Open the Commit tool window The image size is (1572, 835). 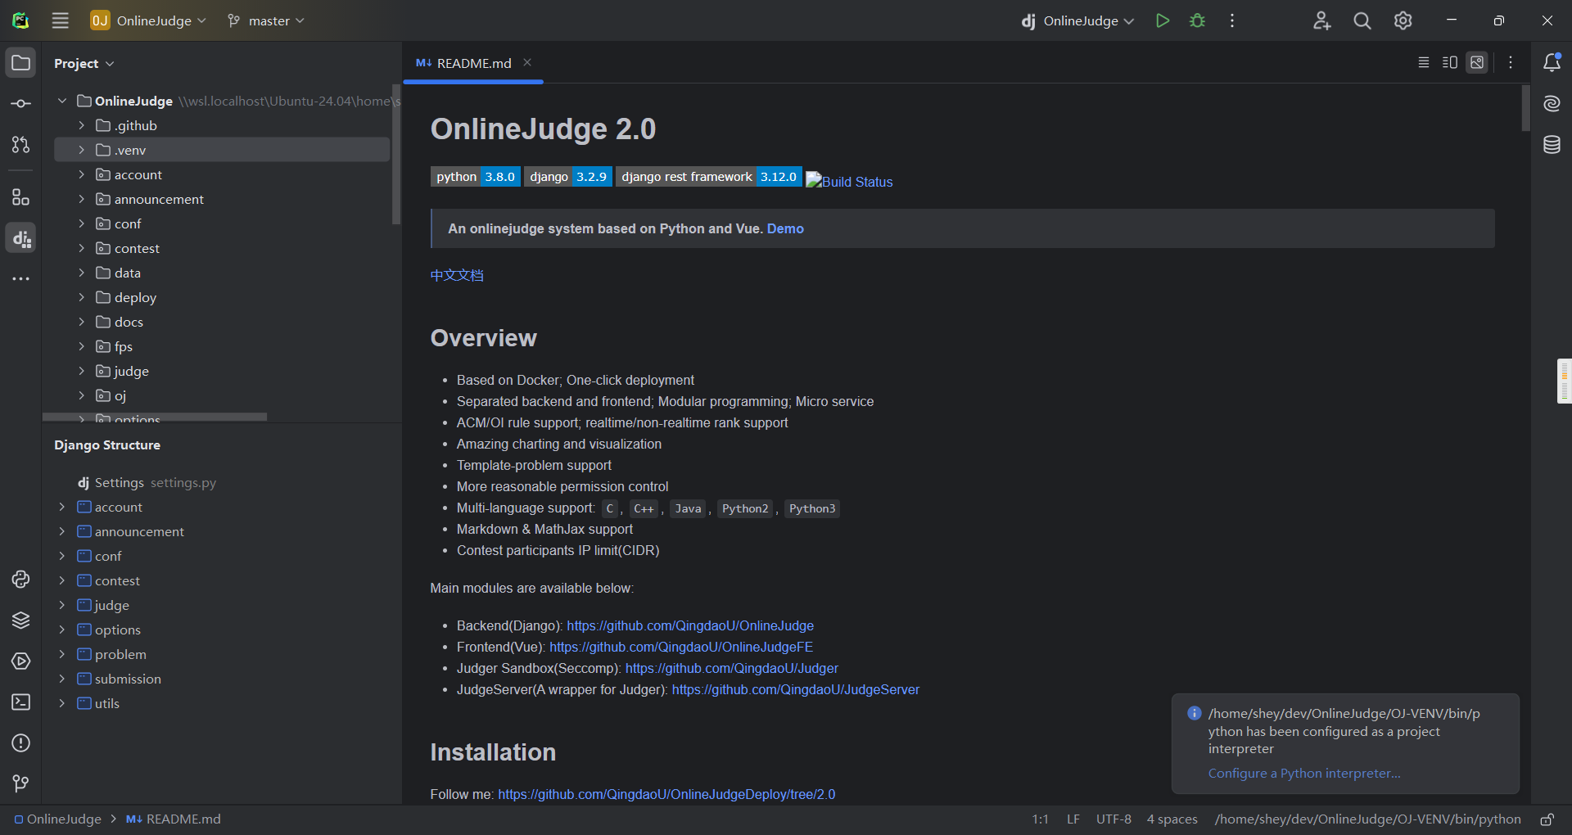click(21, 104)
